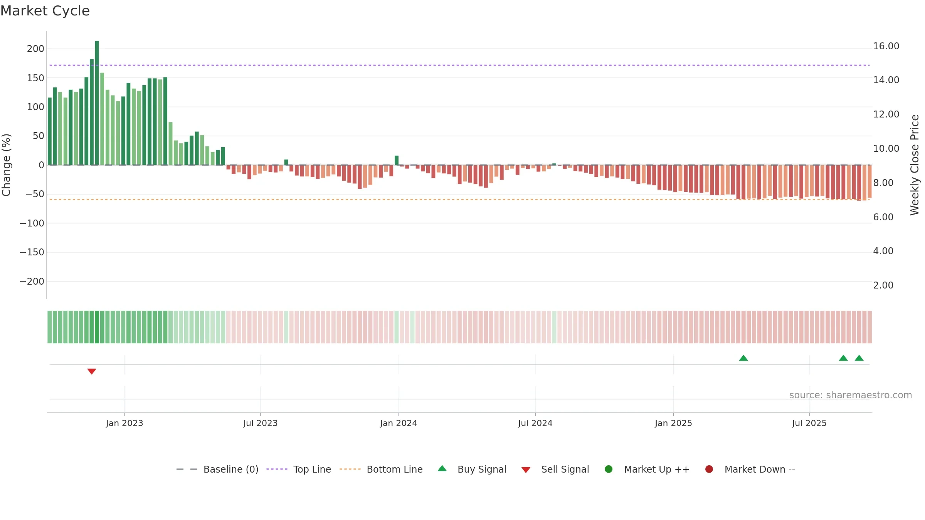
Task: Click the 14.00 right axis price label
Action: click(x=886, y=80)
